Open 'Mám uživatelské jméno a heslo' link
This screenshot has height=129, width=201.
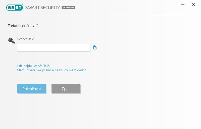pyautogui.click(x=51, y=70)
